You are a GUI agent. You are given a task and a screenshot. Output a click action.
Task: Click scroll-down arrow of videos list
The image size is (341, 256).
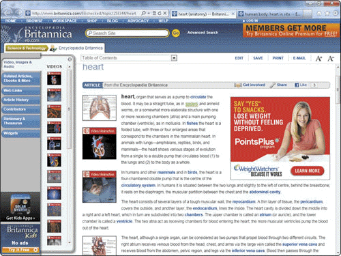click(x=70, y=242)
